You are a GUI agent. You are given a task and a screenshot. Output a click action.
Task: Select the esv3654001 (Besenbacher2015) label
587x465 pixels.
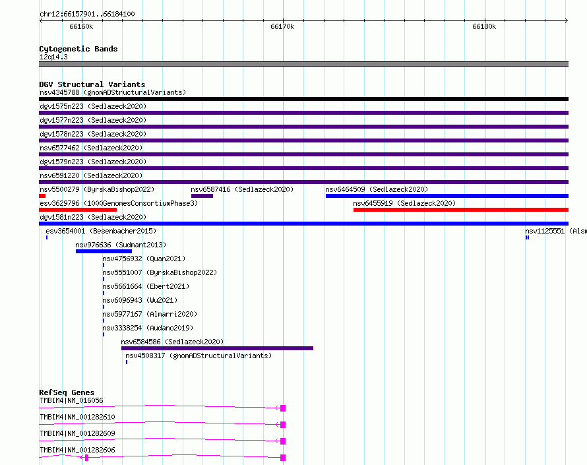[101, 231]
